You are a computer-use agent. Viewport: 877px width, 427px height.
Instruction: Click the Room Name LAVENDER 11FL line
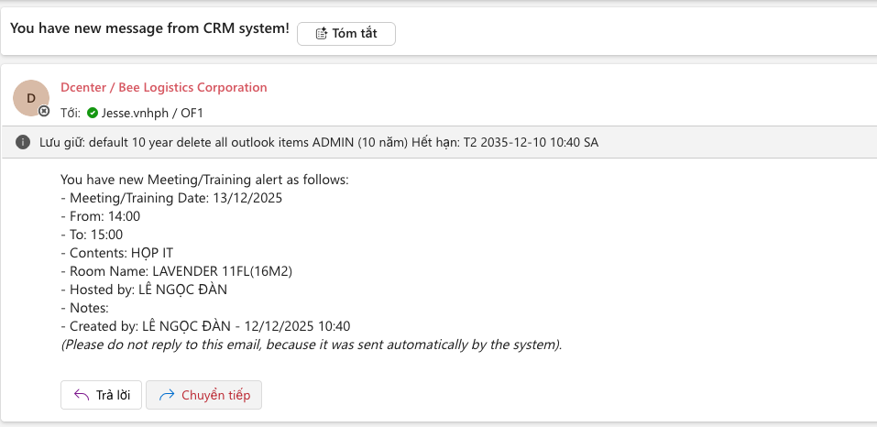click(x=176, y=271)
